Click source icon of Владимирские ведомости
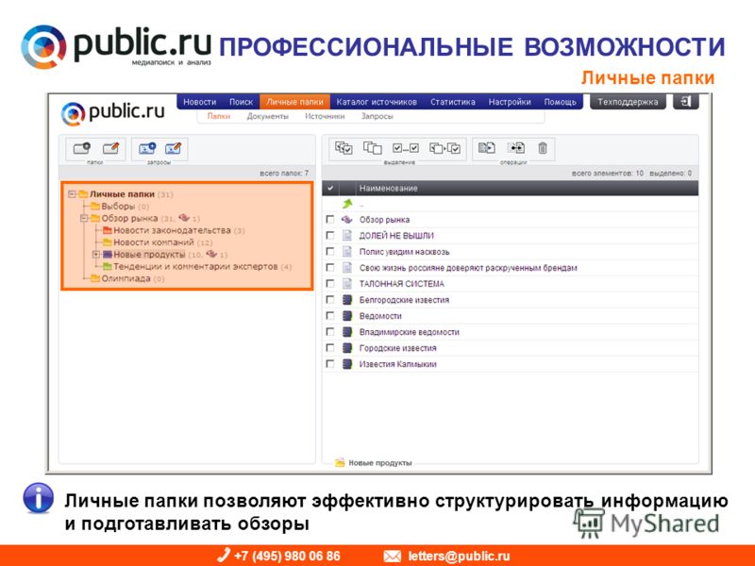 (x=347, y=332)
